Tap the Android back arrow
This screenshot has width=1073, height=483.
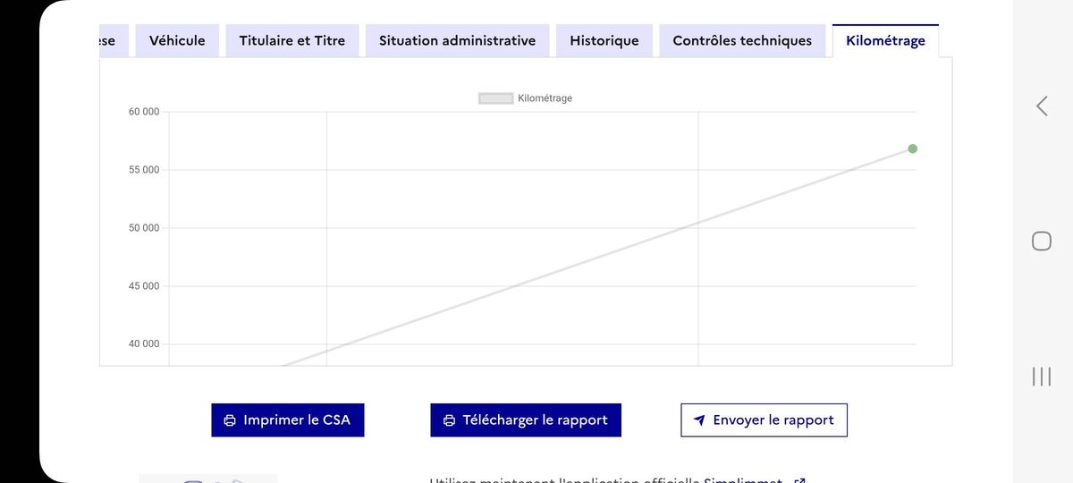(x=1042, y=106)
